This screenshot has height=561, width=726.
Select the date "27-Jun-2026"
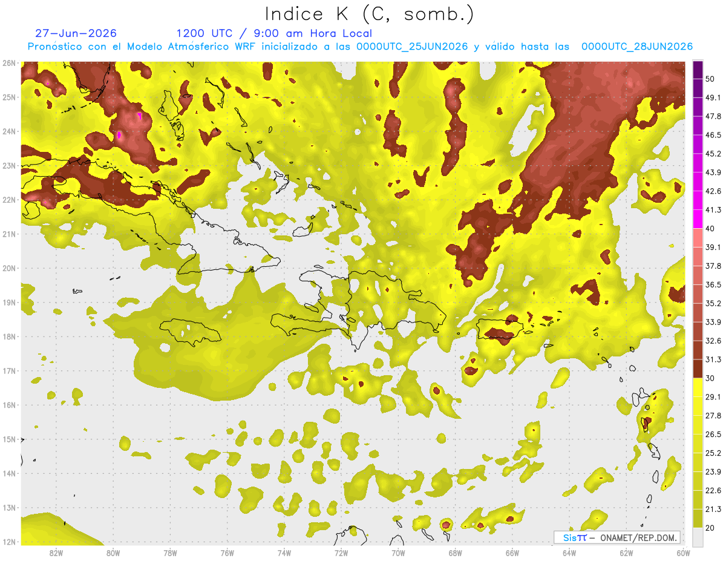[76, 33]
